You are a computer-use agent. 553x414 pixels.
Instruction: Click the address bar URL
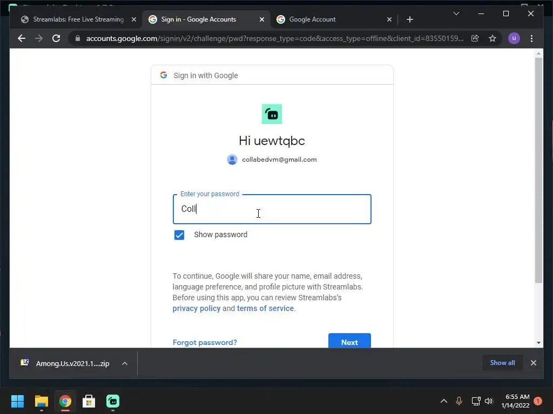(x=275, y=38)
